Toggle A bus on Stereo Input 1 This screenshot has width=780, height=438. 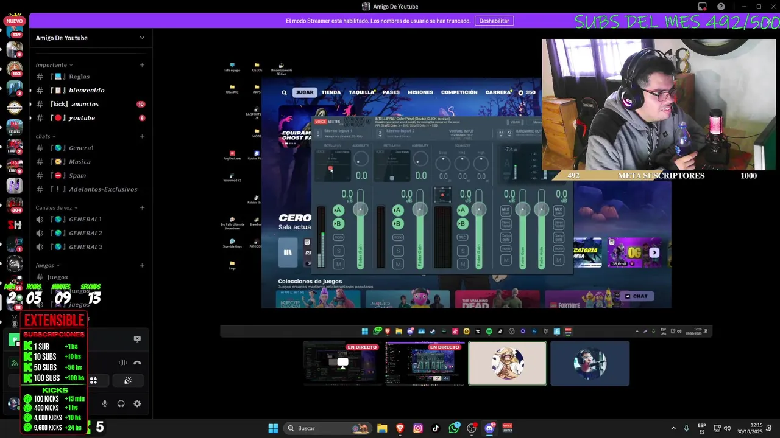pyautogui.click(x=338, y=210)
